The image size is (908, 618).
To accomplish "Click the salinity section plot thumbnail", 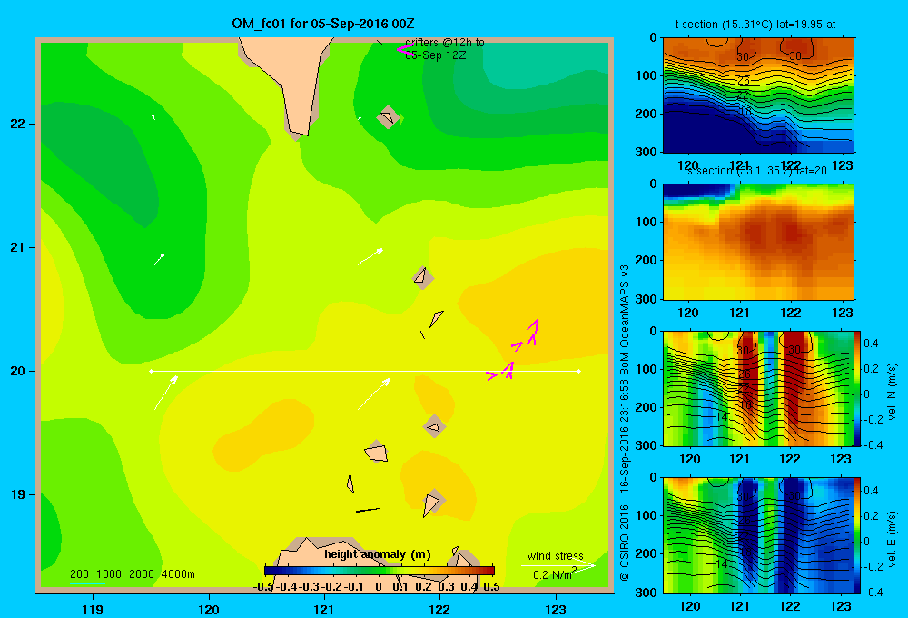I will [758, 242].
